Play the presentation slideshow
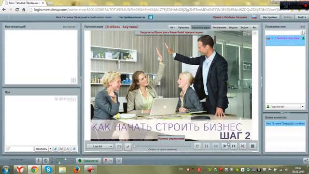The width and height of the screenshot is (309, 174). pyautogui.click(x=225, y=146)
